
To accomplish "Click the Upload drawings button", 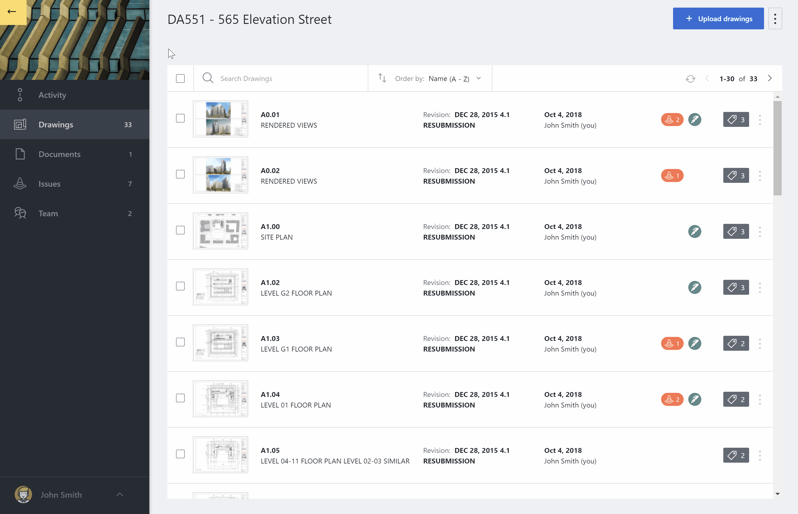I will click(718, 19).
